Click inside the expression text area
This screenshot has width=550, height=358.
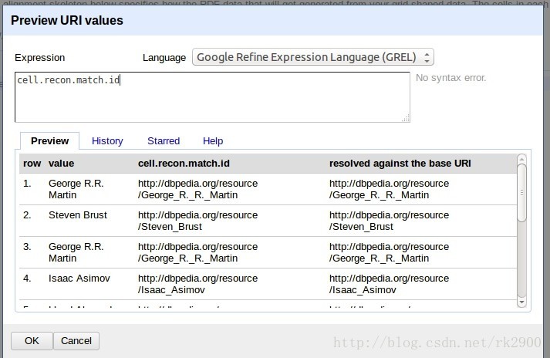pos(212,97)
